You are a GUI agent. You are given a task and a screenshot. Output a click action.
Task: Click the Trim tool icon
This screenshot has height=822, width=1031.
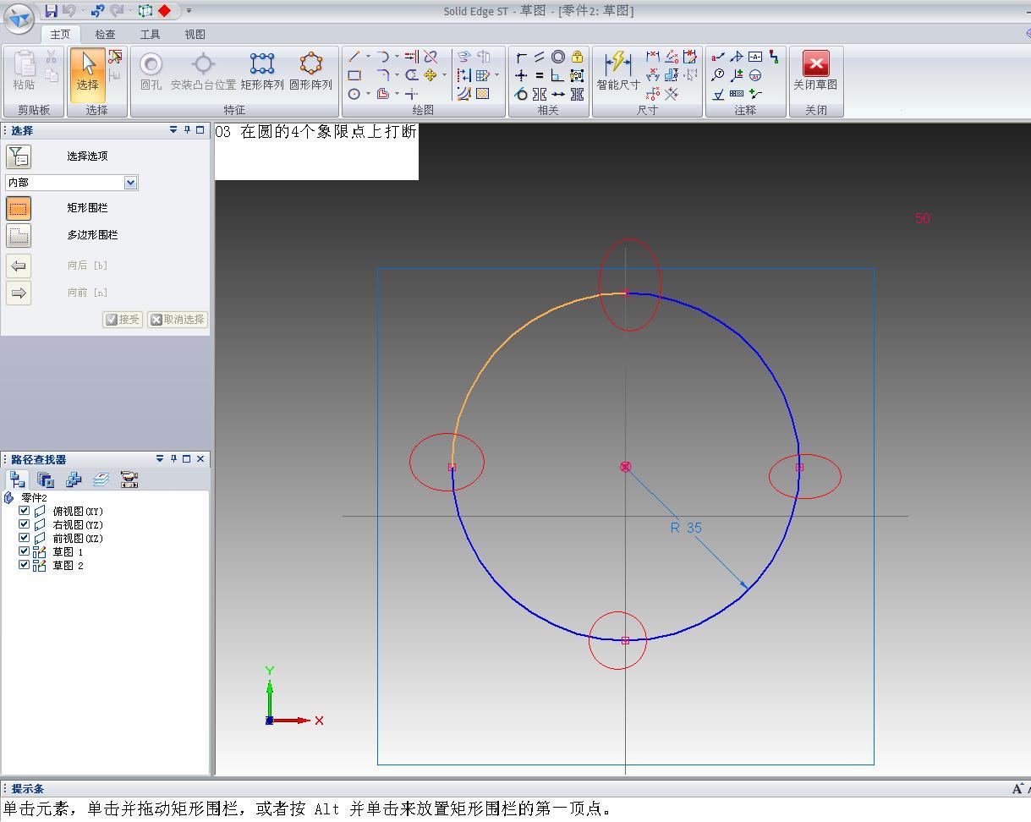pyautogui.click(x=430, y=57)
